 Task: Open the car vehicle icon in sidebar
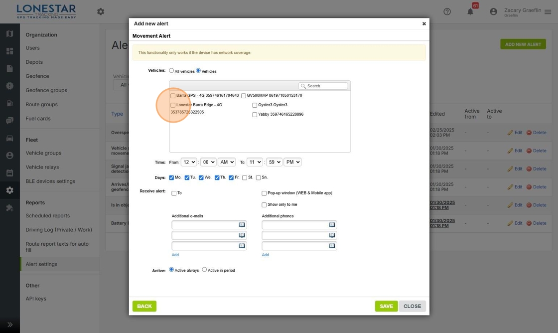9,138
